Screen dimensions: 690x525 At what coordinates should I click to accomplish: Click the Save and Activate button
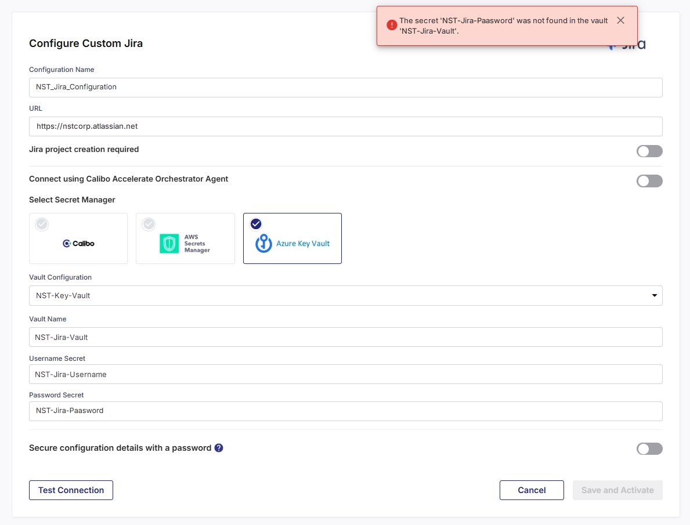[617, 490]
